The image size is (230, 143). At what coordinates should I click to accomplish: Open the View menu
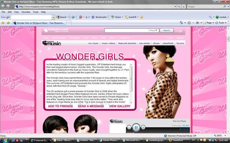click(x=16, y=12)
